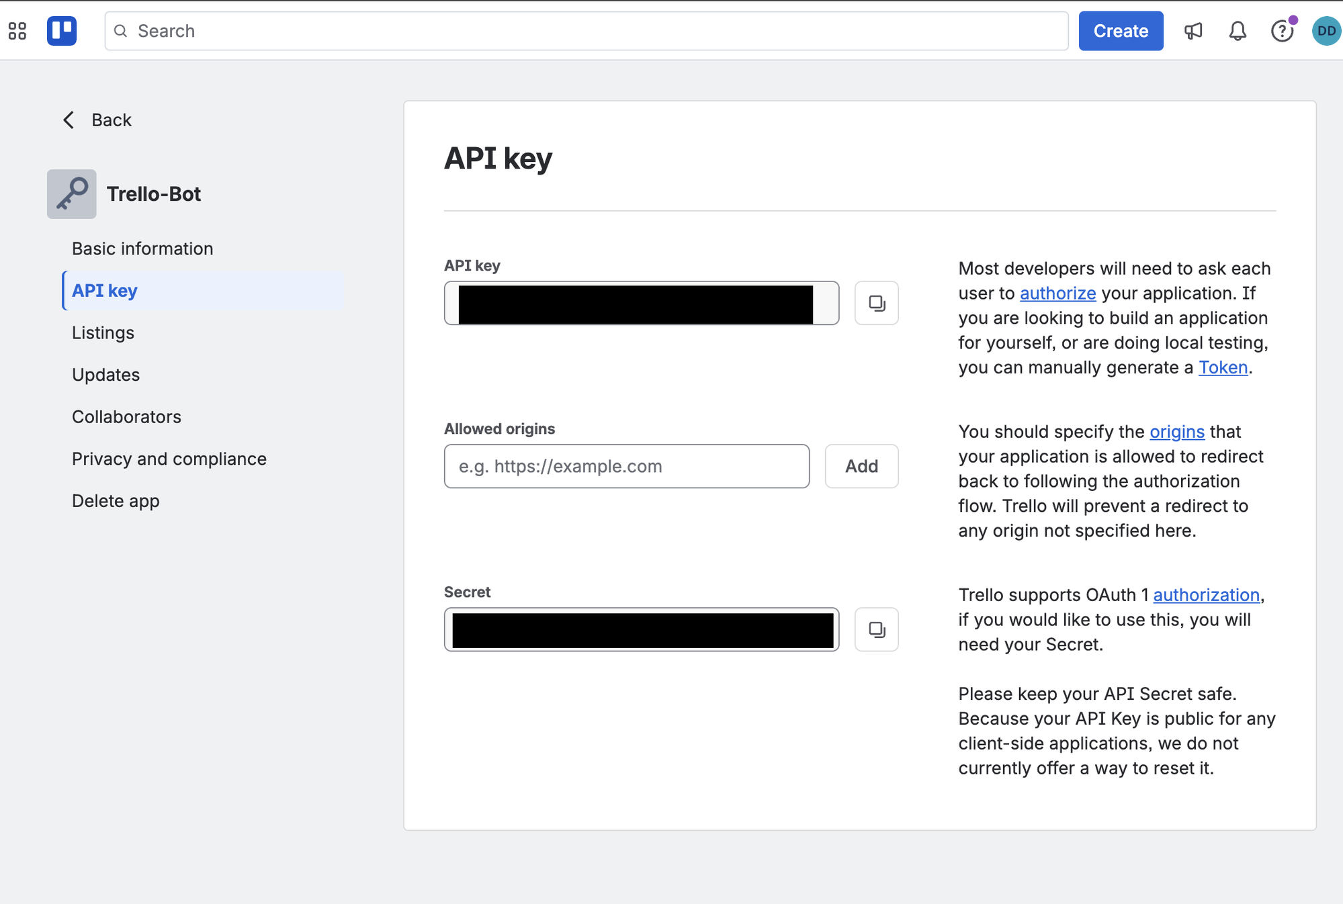This screenshot has width=1343, height=904.
Task: Open Privacy and compliance section
Action: coord(169,459)
